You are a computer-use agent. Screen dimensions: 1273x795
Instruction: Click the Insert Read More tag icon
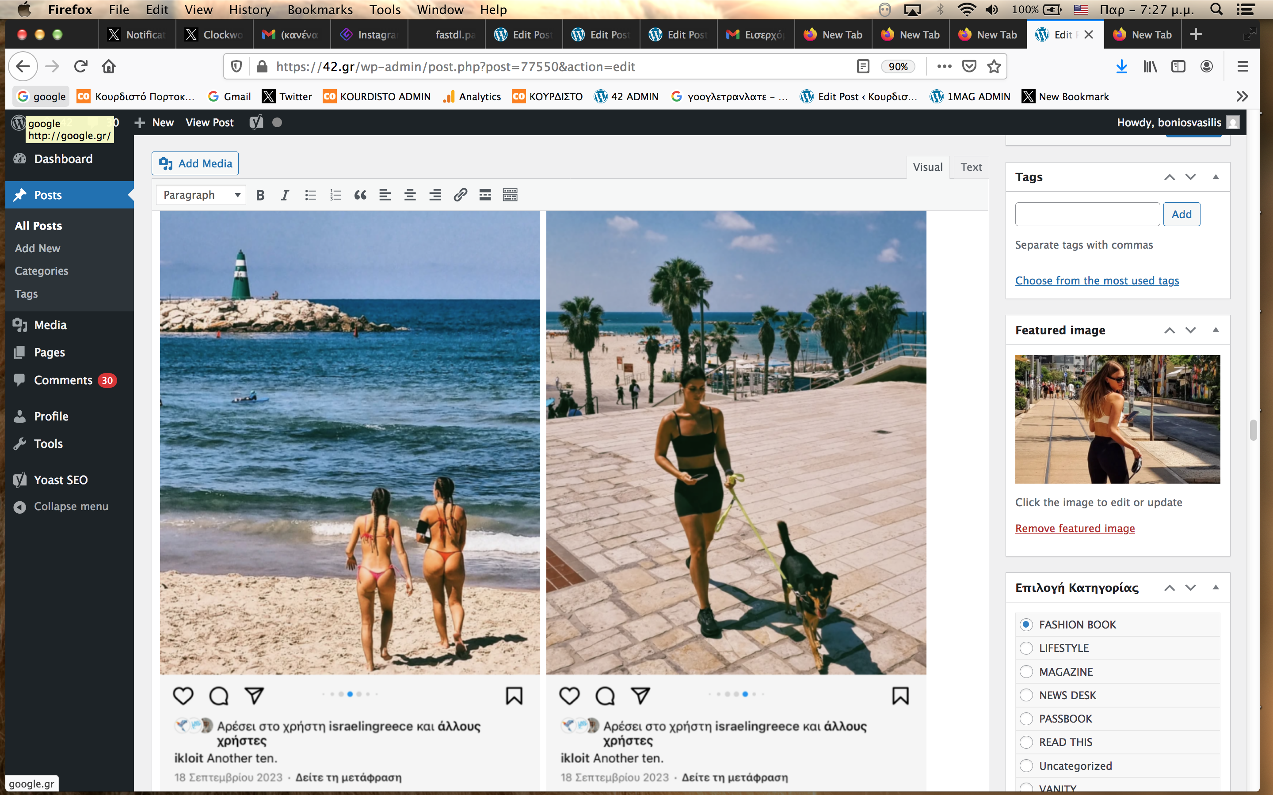click(x=485, y=195)
